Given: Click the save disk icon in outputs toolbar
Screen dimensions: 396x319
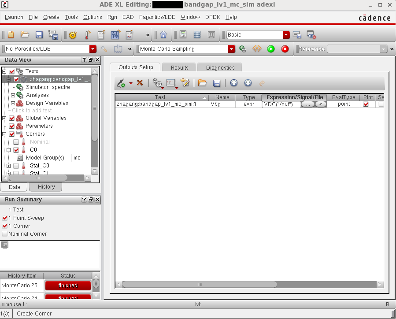Looking at the screenshot, I should pos(217,83).
